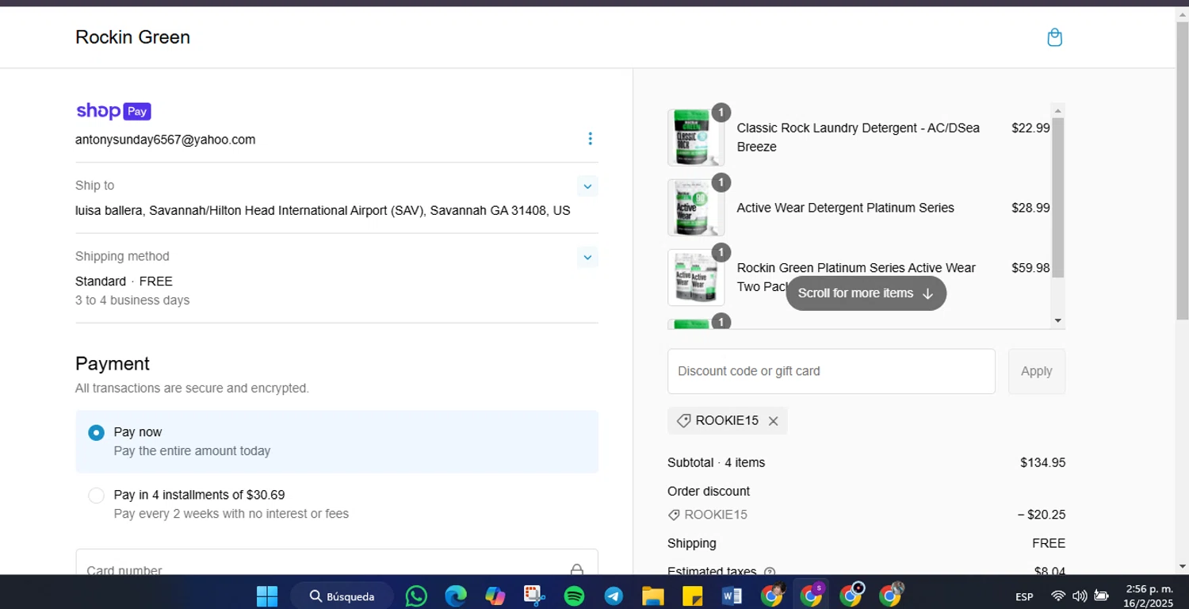The width and height of the screenshot is (1189, 609).
Task: Click the item list scroll-down arrow
Action: pyautogui.click(x=1057, y=320)
